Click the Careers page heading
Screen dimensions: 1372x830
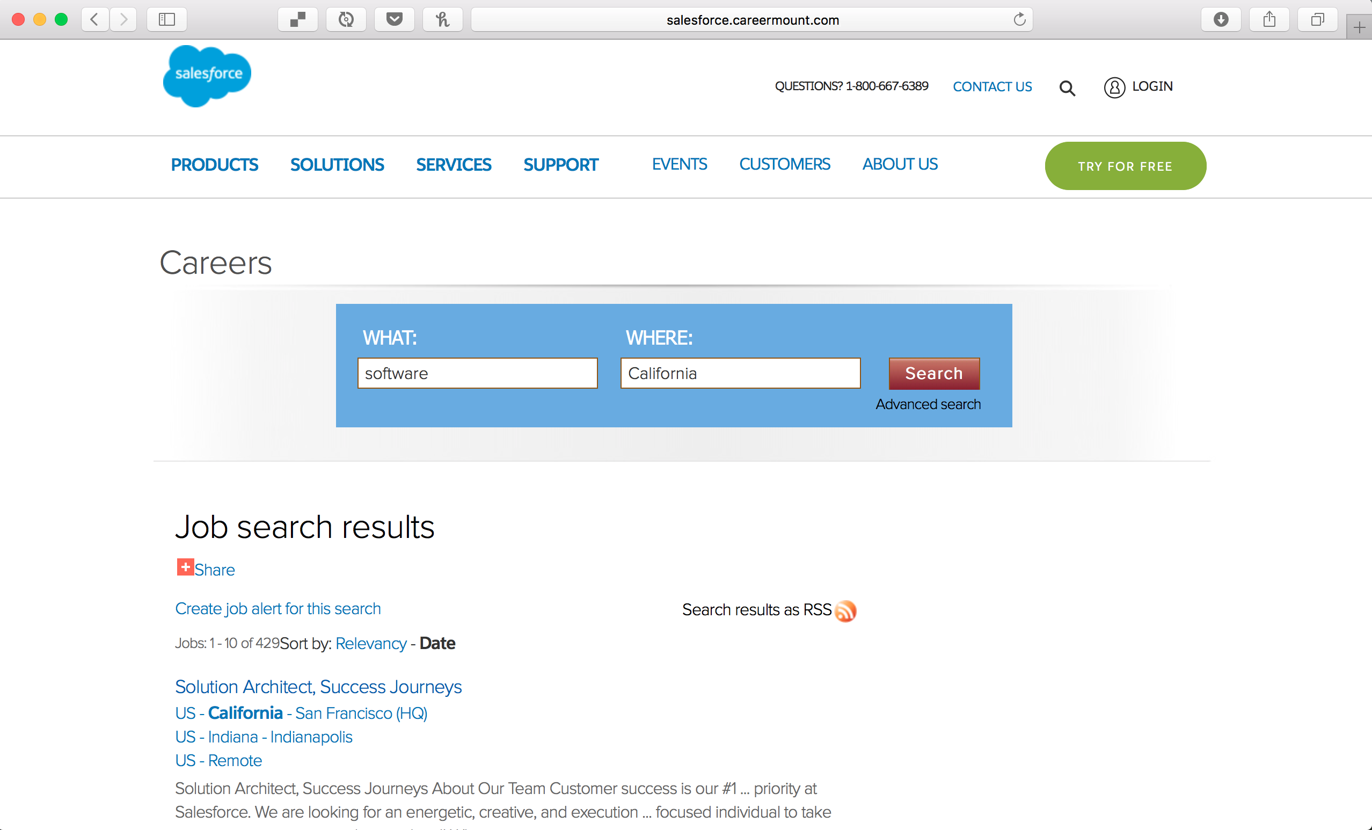[x=215, y=263]
